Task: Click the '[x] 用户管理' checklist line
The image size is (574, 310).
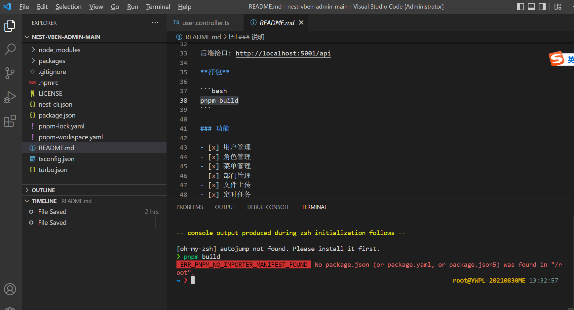Action: pyautogui.click(x=225, y=147)
